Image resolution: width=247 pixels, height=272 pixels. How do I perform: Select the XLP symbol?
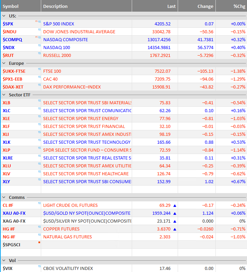pyautogui.click(x=7, y=150)
